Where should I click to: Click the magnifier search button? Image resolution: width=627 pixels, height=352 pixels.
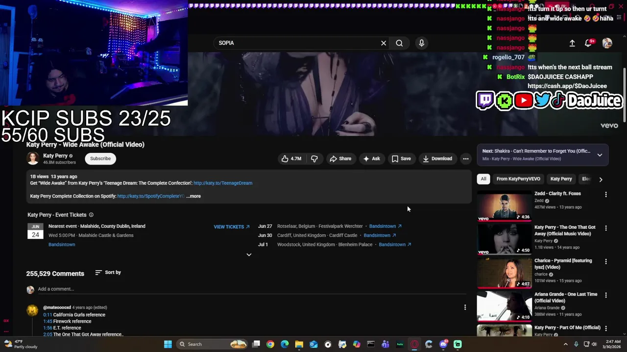(x=399, y=43)
